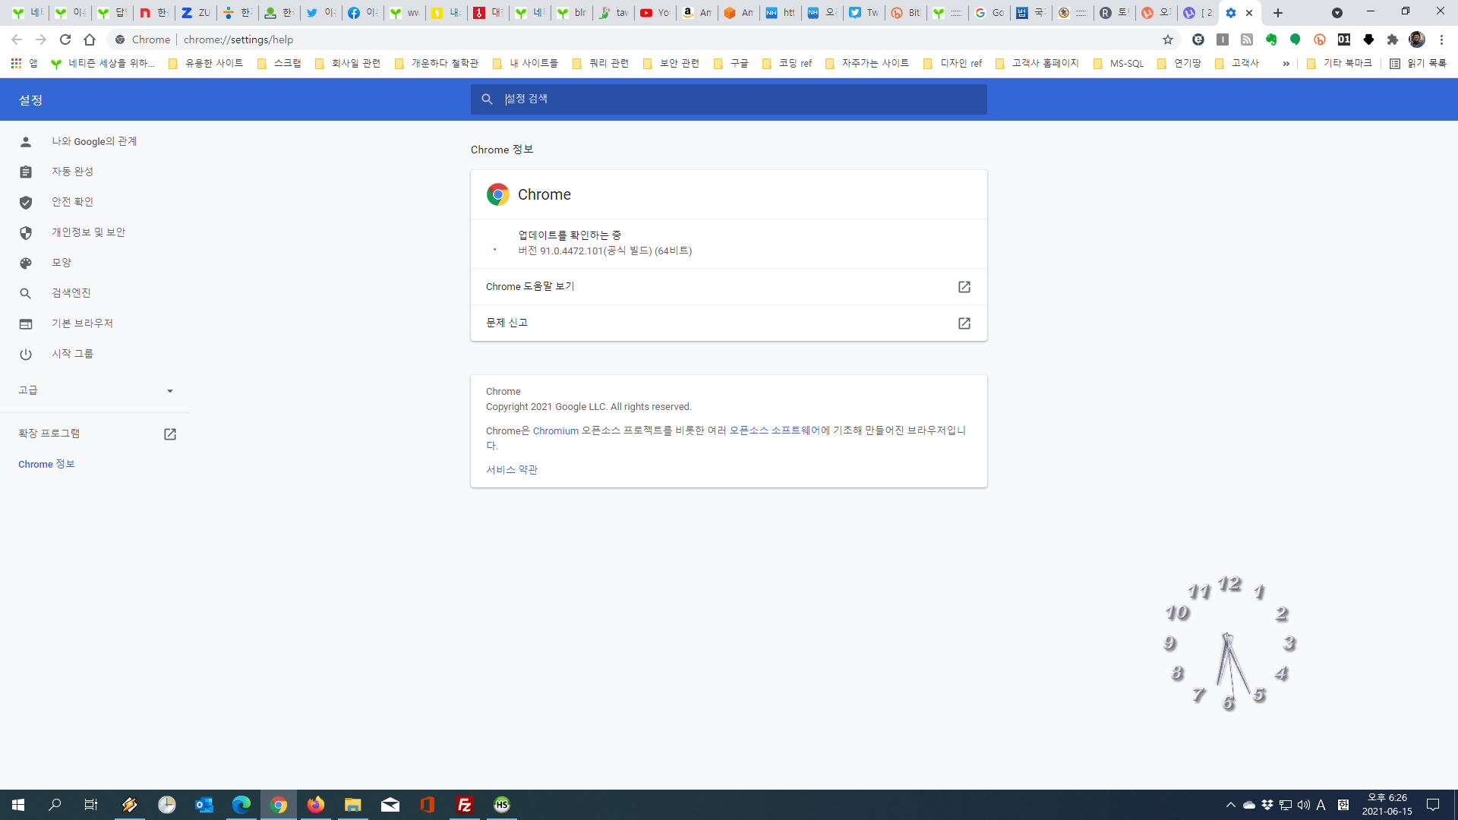Viewport: 1458px width, 820px height.
Task: Open the volume tray icon
Action: click(1304, 805)
